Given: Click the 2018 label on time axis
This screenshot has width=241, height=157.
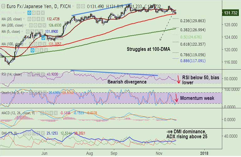Looking at the screenshot, I should click(204, 153).
